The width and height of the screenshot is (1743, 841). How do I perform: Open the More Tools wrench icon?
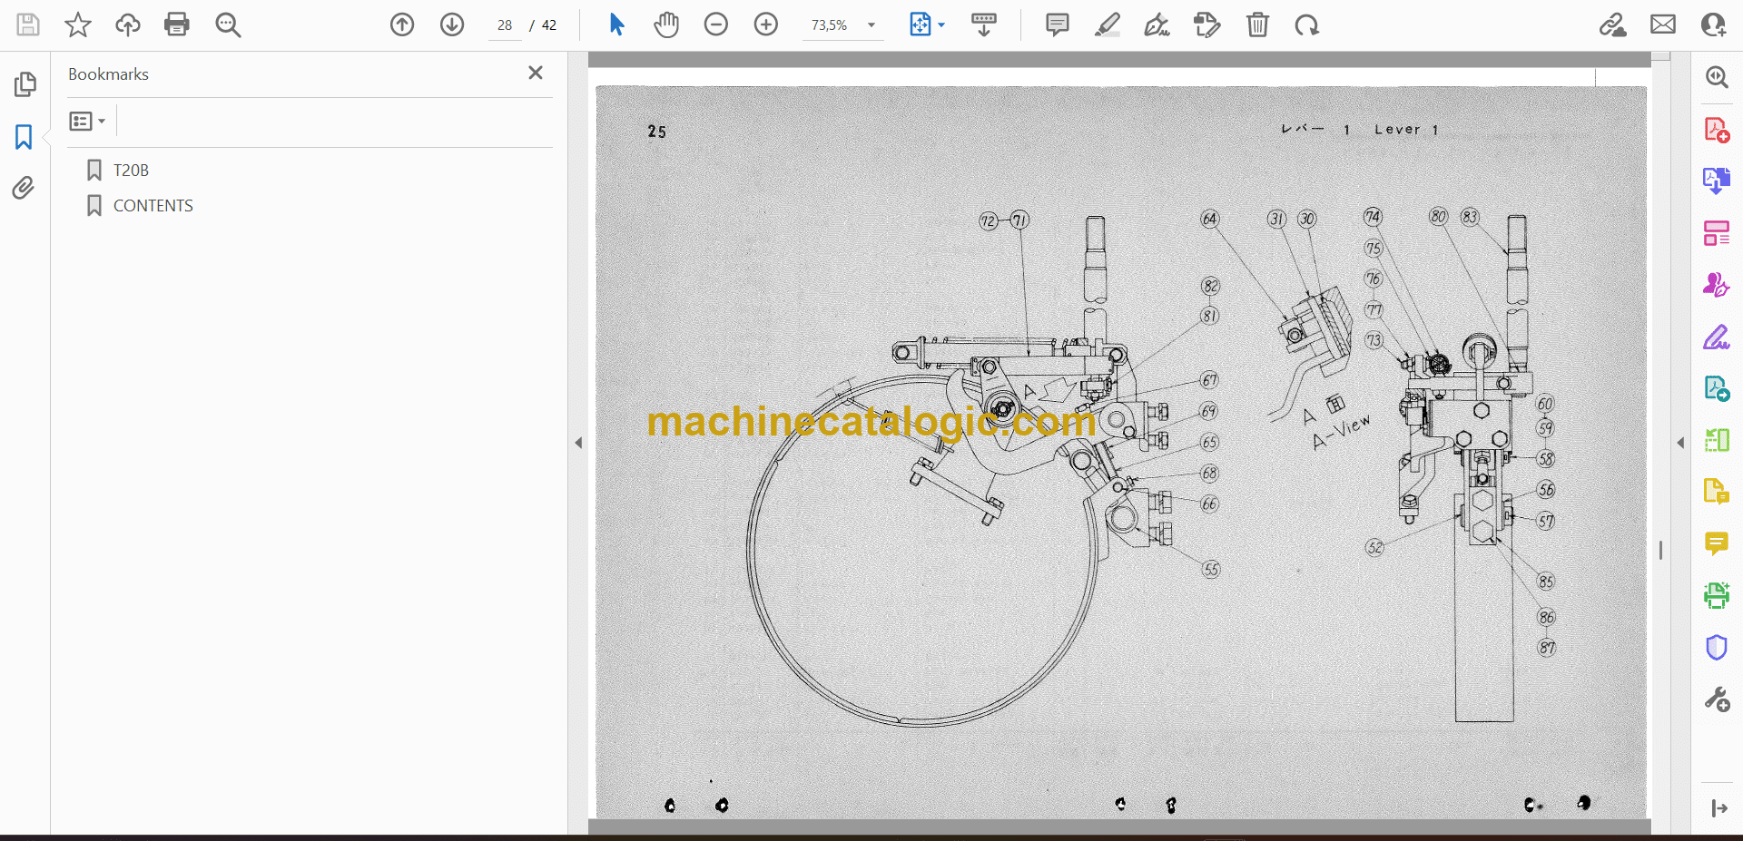pyautogui.click(x=1717, y=699)
